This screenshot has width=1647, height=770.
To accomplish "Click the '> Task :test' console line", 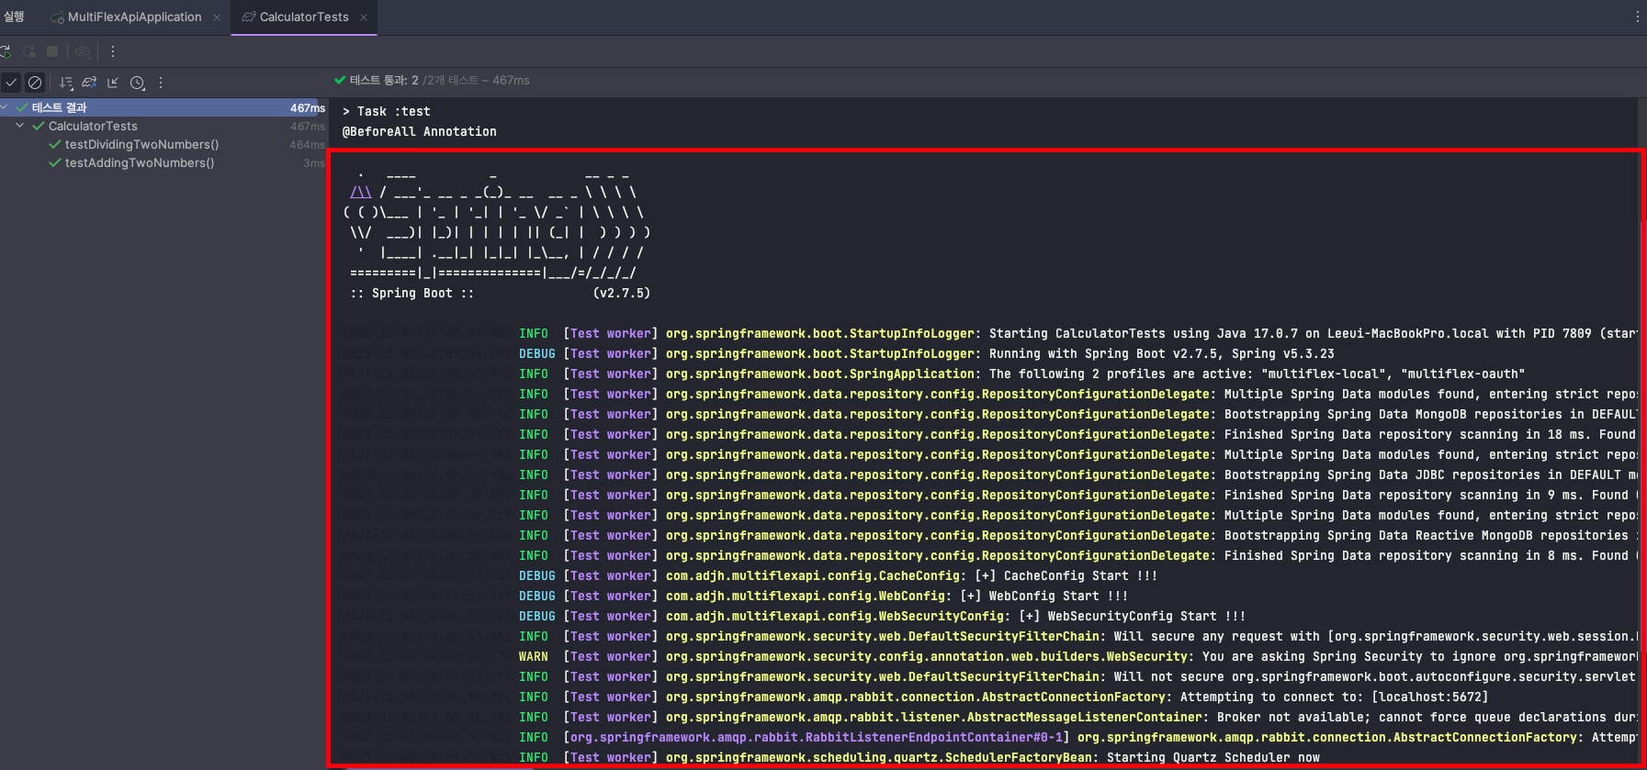I will pyautogui.click(x=386, y=111).
